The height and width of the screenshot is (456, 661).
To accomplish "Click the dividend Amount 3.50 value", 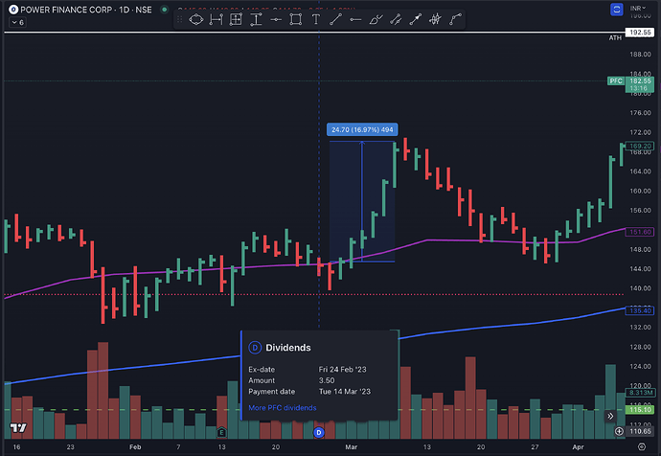I will 327,380.
